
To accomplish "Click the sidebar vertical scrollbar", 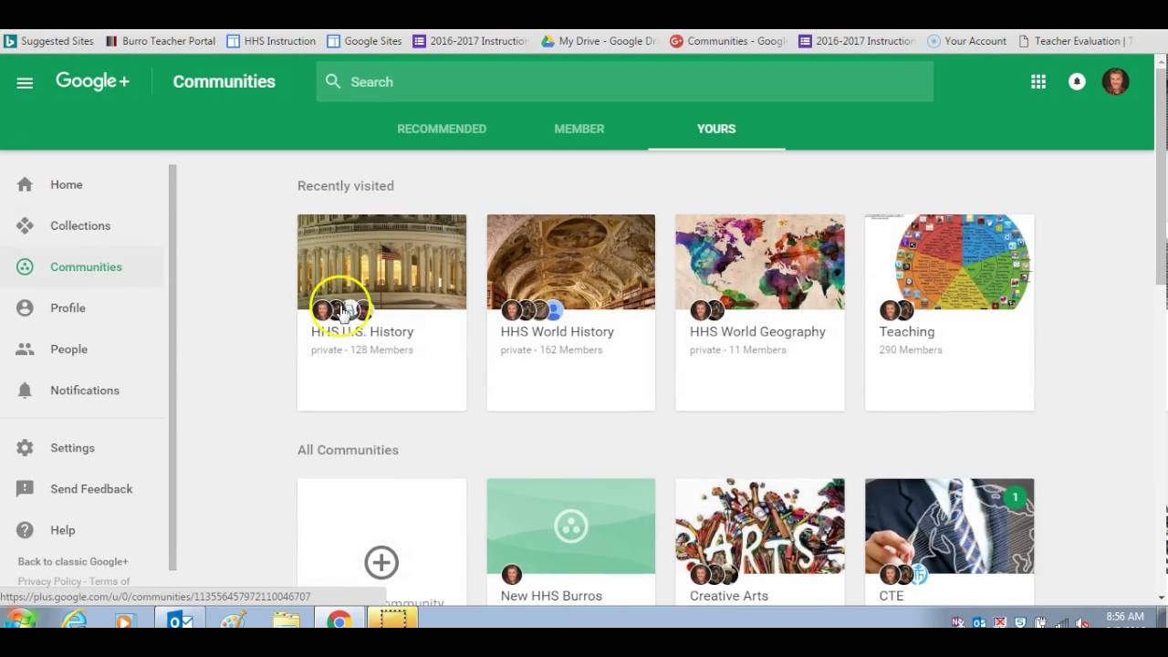I will (172, 367).
